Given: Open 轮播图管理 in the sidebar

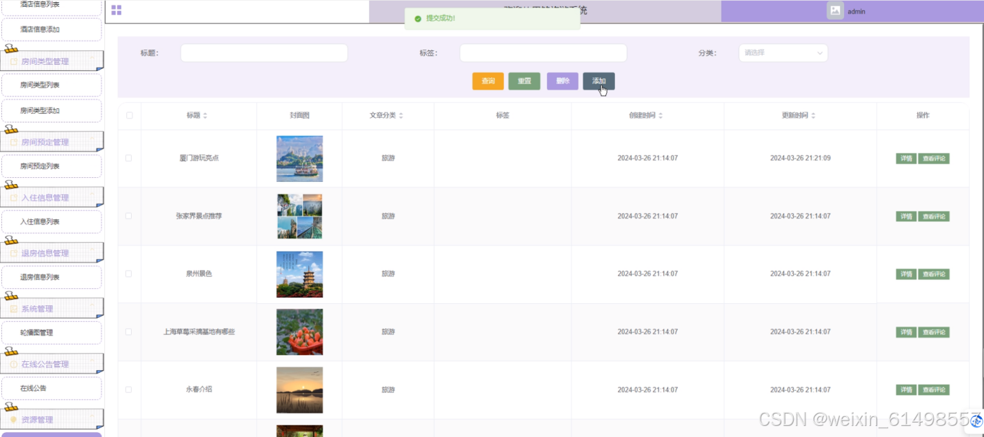Looking at the screenshot, I should (x=52, y=333).
